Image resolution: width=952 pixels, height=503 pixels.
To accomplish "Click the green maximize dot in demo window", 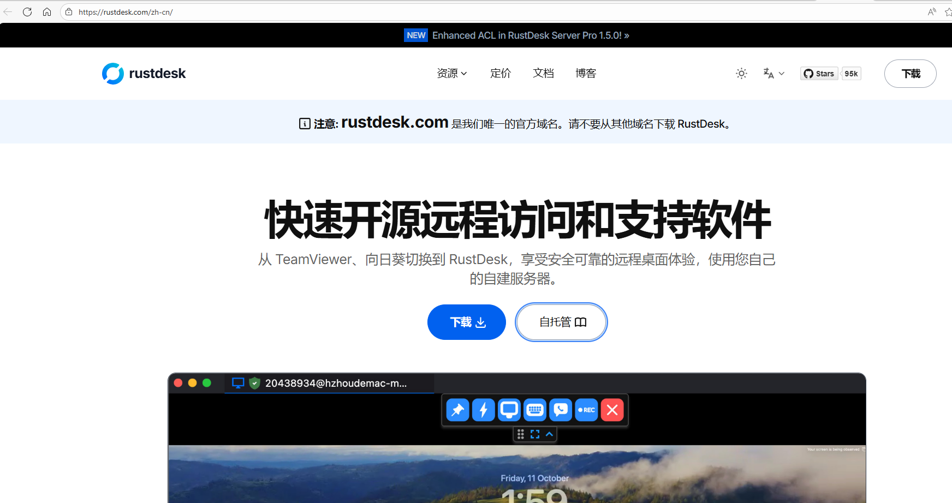I will pyautogui.click(x=207, y=383).
